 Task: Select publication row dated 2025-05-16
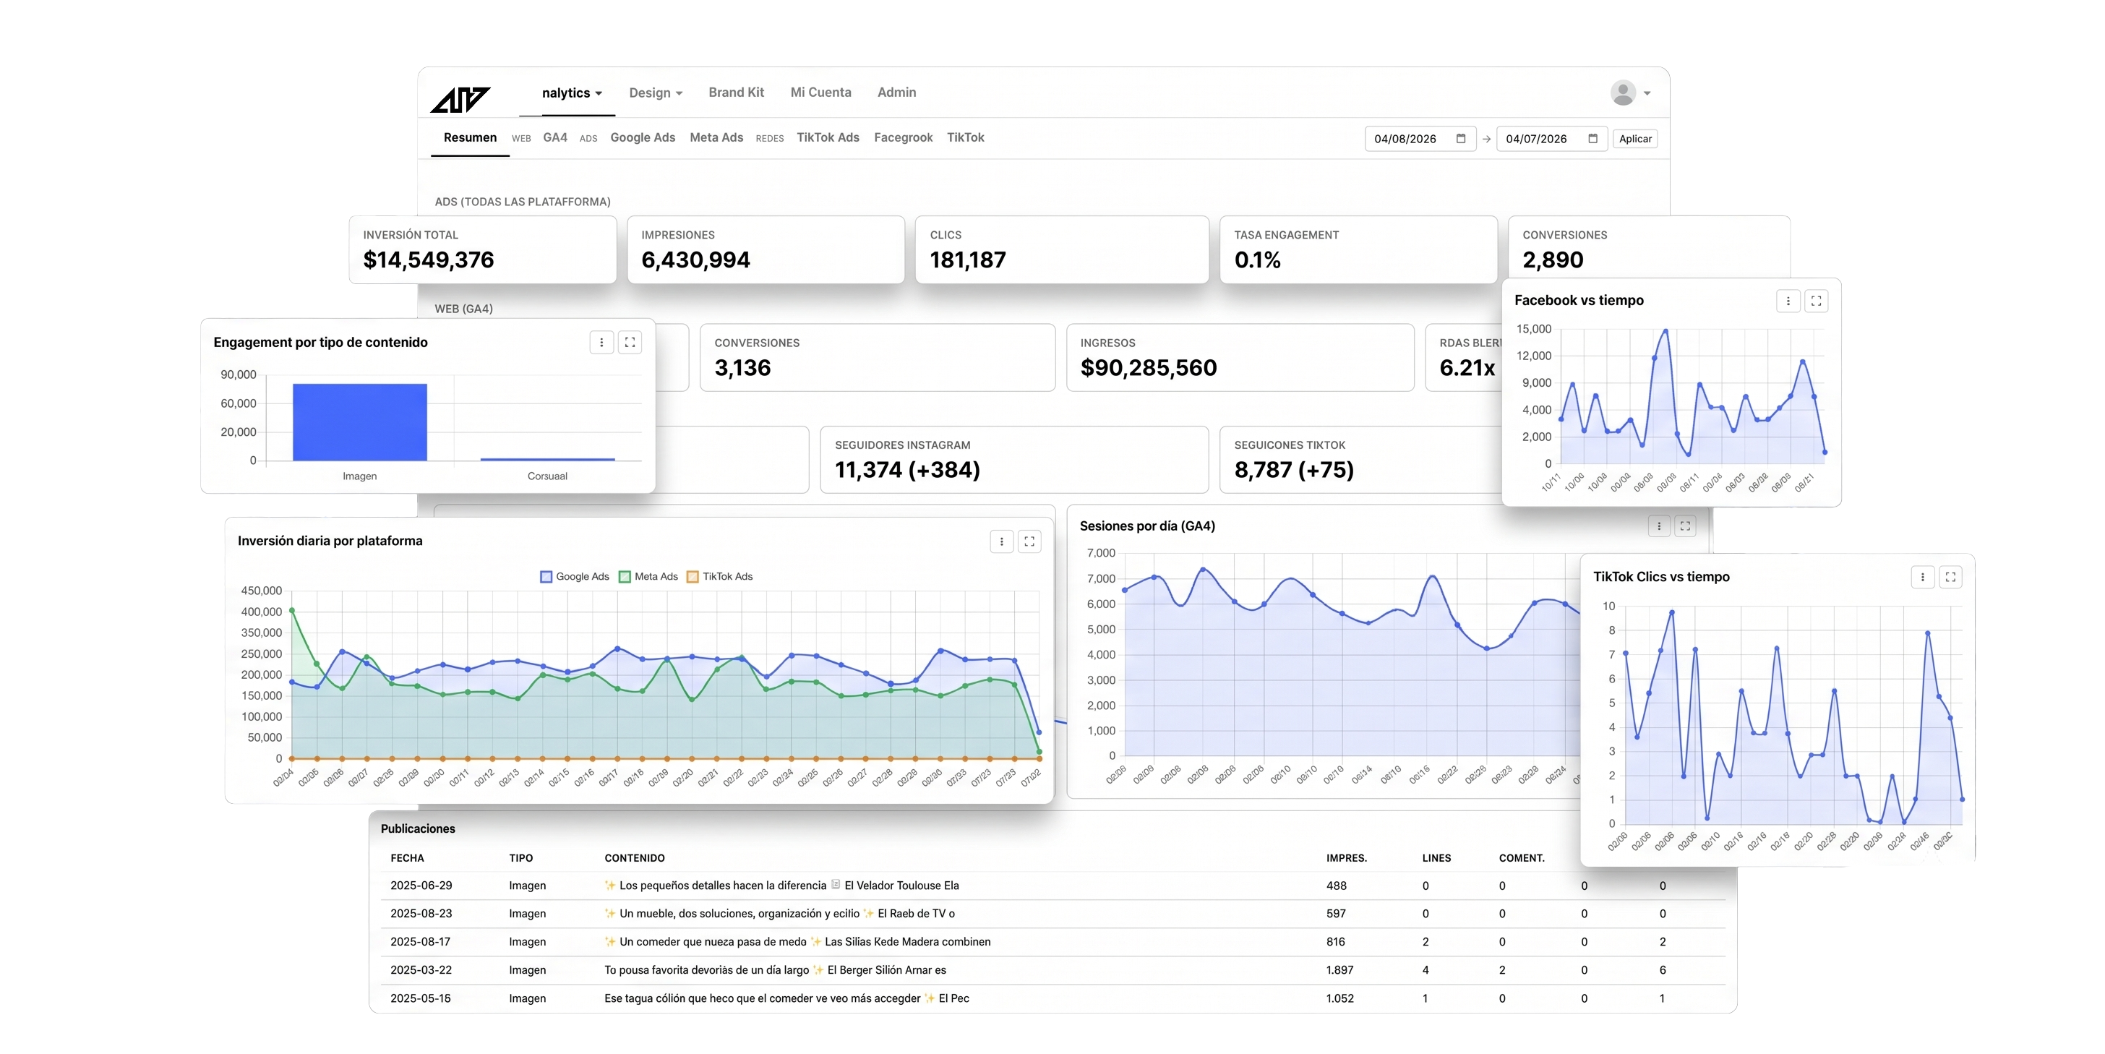click(1052, 998)
